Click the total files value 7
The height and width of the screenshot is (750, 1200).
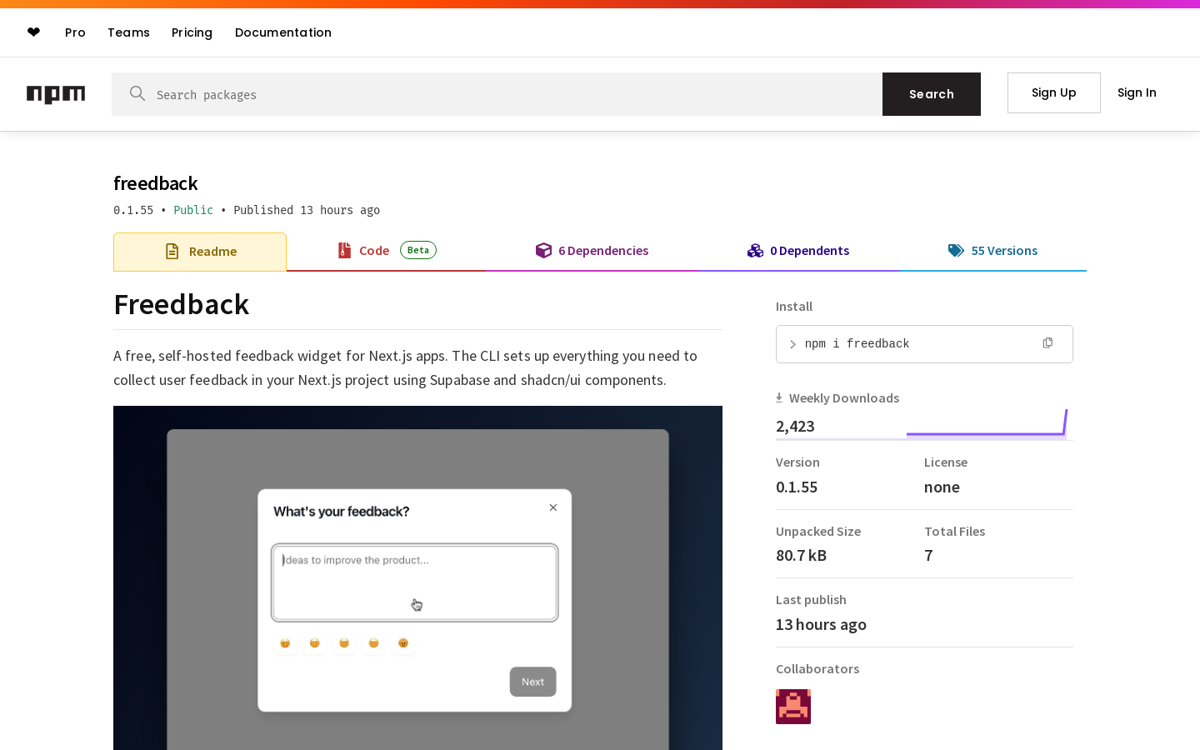coord(928,556)
